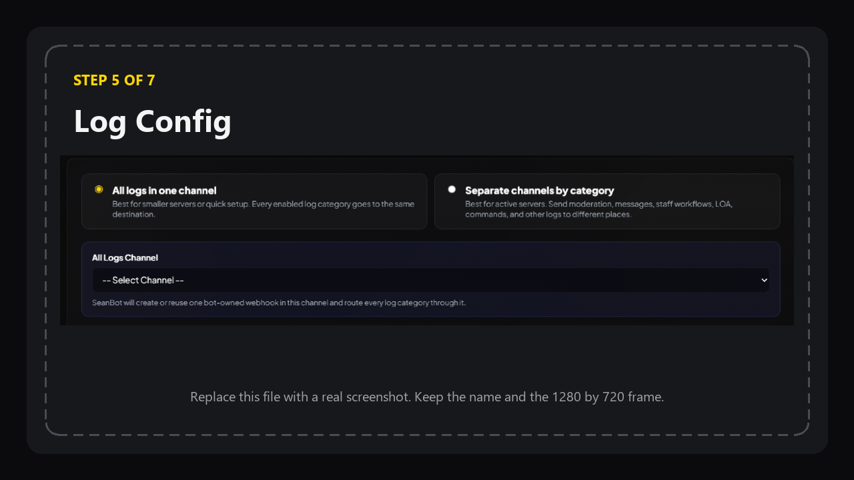Choose 'Separate channels by category' radio option
This screenshot has width=854, height=480.
tap(452, 190)
